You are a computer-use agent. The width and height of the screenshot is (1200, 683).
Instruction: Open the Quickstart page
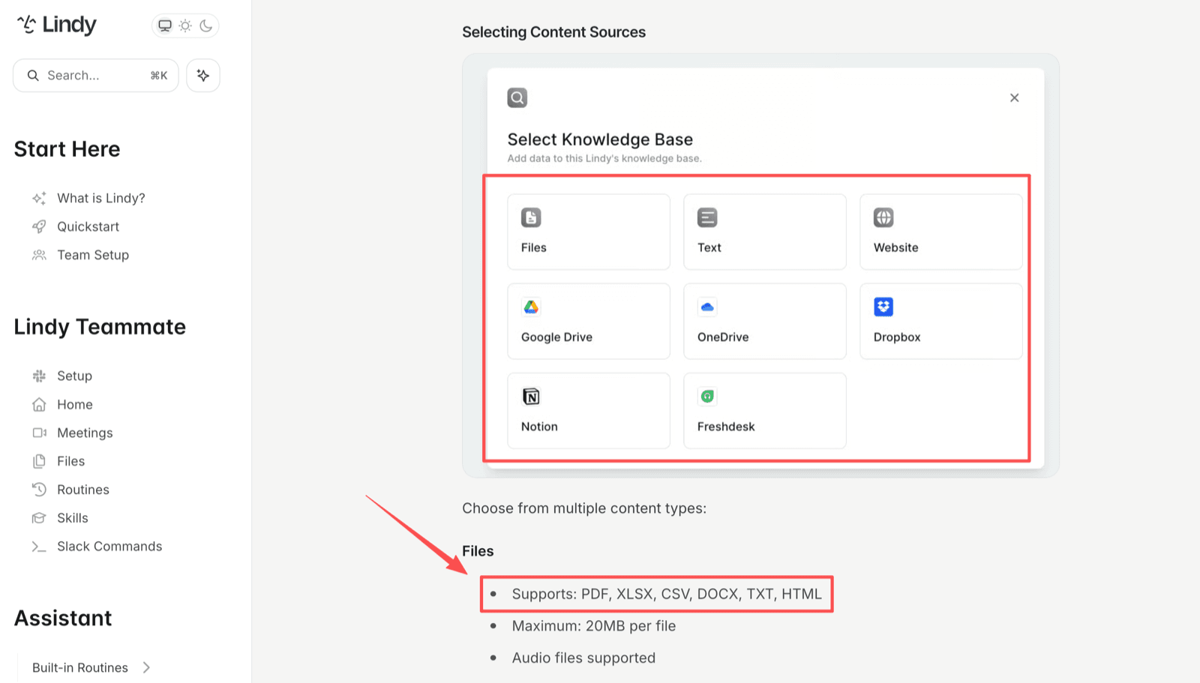point(88,226)
